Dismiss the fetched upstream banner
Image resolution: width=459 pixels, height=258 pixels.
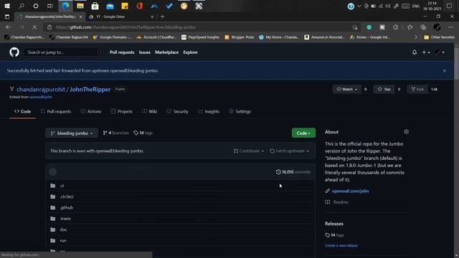[x=445, y=71]
